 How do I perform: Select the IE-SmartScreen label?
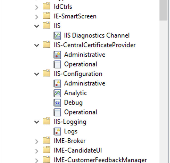(75, 16)
